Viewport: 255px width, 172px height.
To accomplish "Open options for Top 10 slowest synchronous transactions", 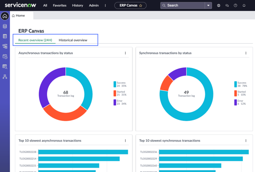I will point(246,141).
